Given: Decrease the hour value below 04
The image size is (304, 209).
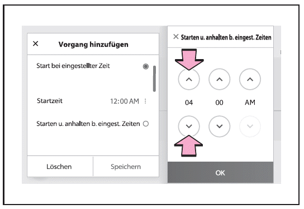Looking at the screenshot, I should pos(189,127).
